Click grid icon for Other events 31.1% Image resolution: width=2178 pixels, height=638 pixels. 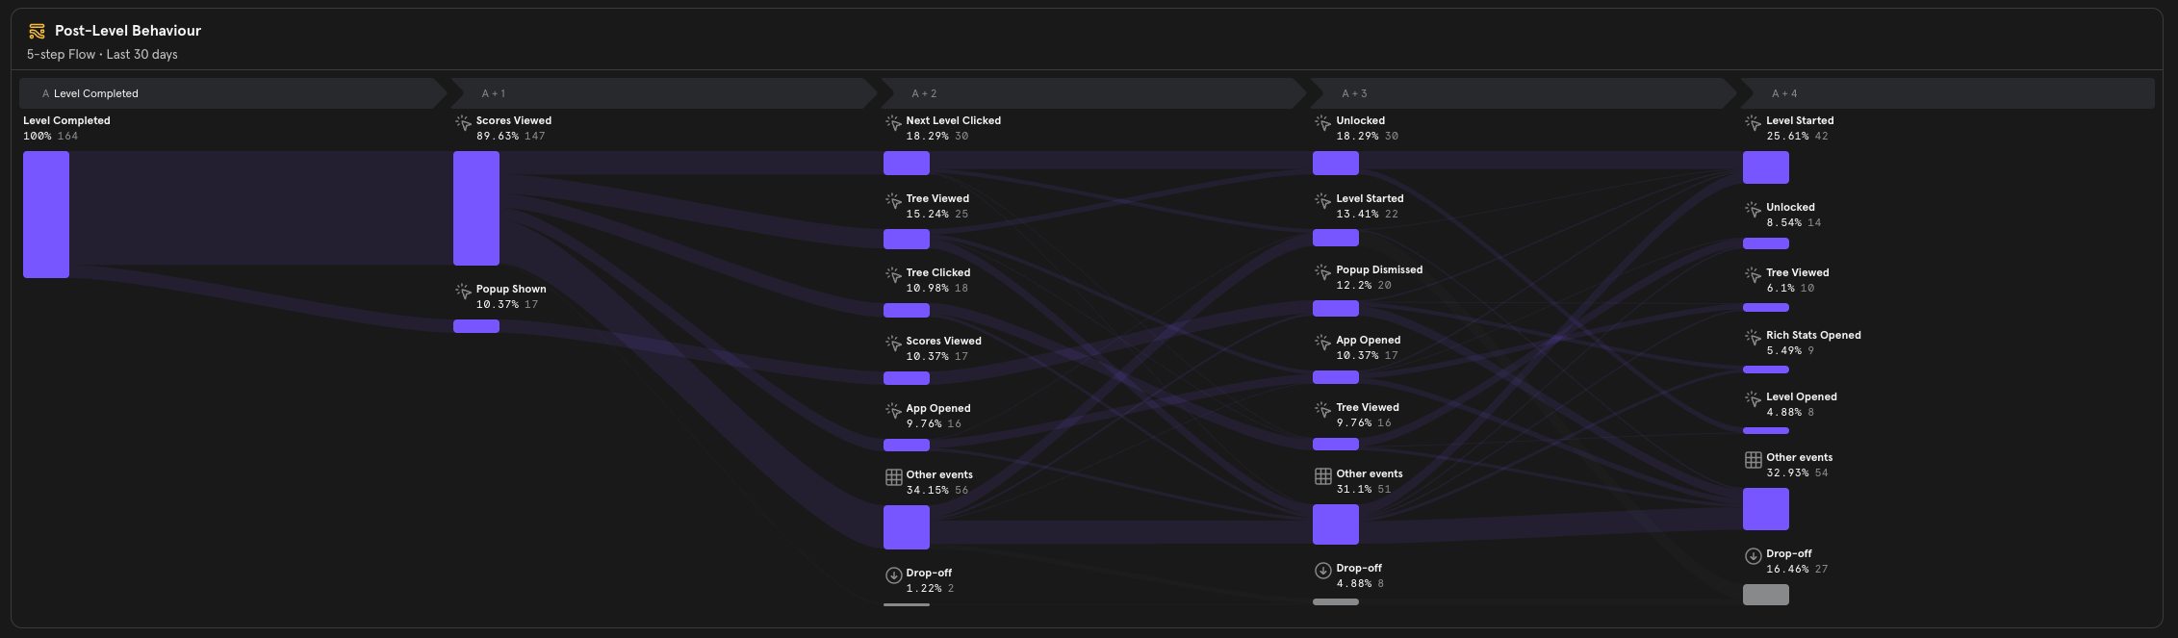click(1323, 476)
